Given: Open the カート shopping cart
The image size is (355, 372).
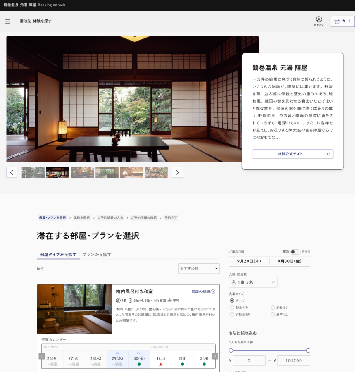Looking at the screenshot, I should [343, 21].
